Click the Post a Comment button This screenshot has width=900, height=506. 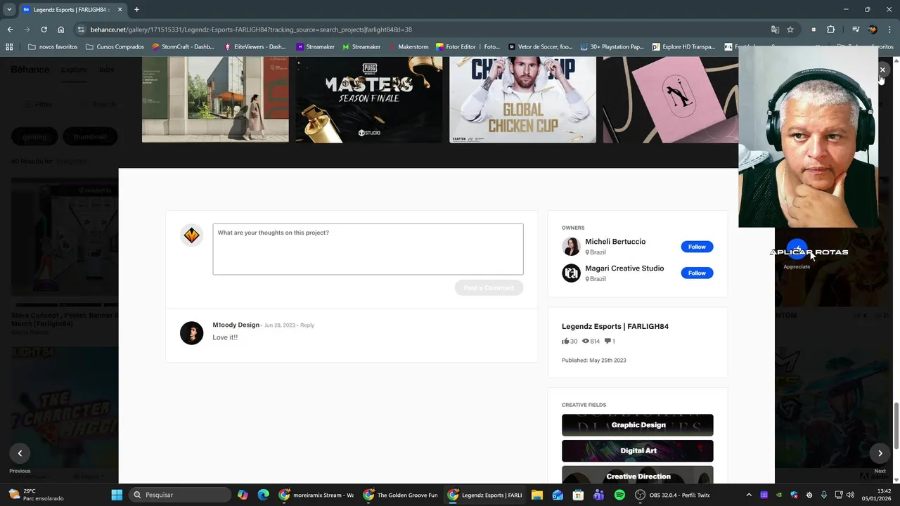[489, 287]
